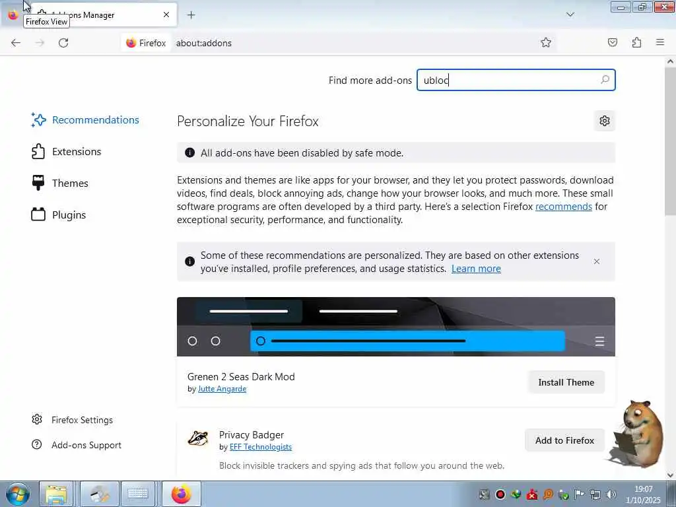Click the taskbar clock showing 19:07
This screenshot has height=507, width=676.
643,494
